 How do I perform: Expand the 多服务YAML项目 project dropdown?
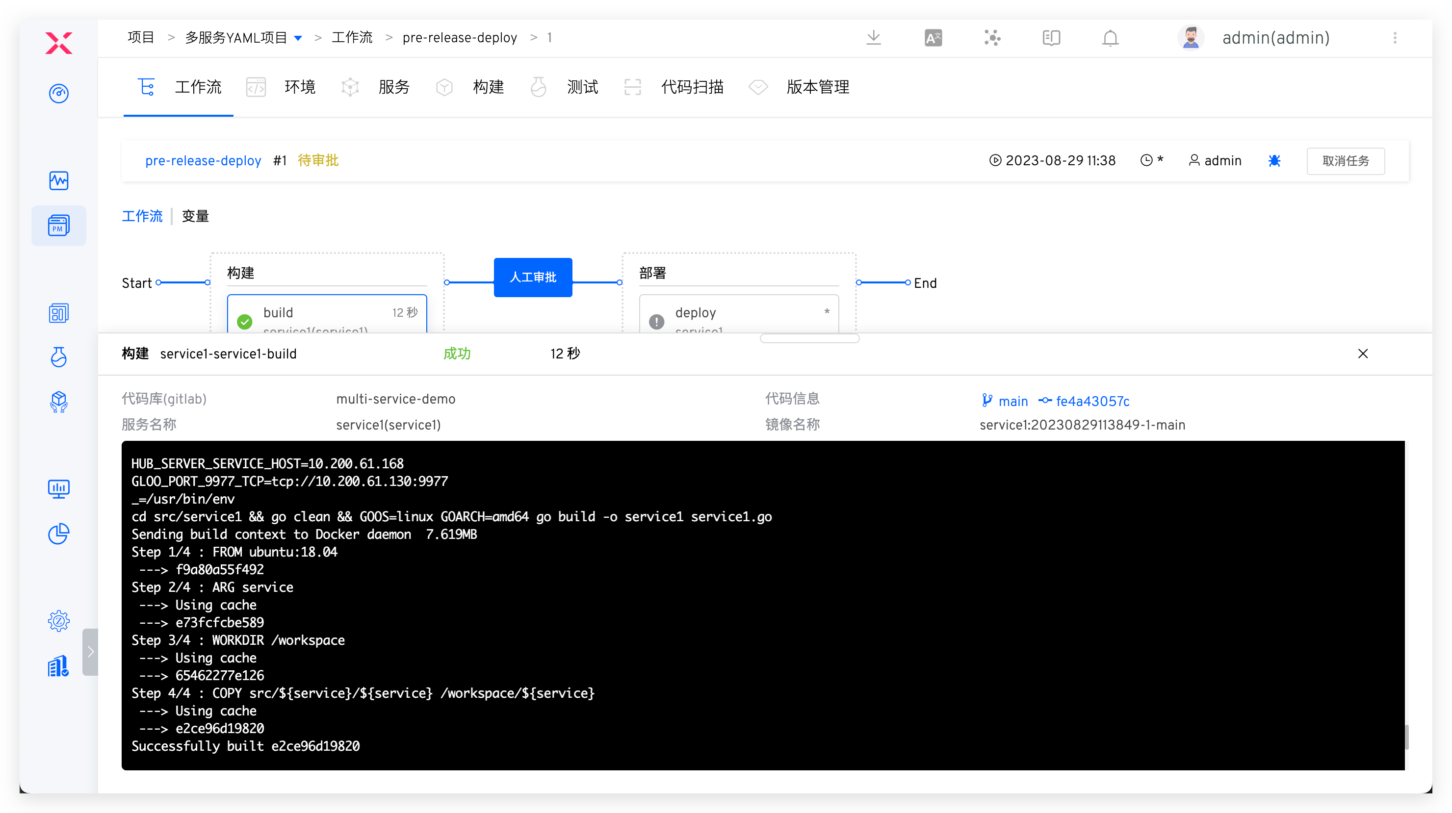299,37
